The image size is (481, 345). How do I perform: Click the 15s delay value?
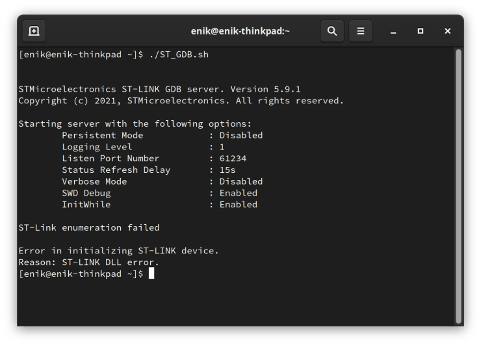tap(227, 170)
